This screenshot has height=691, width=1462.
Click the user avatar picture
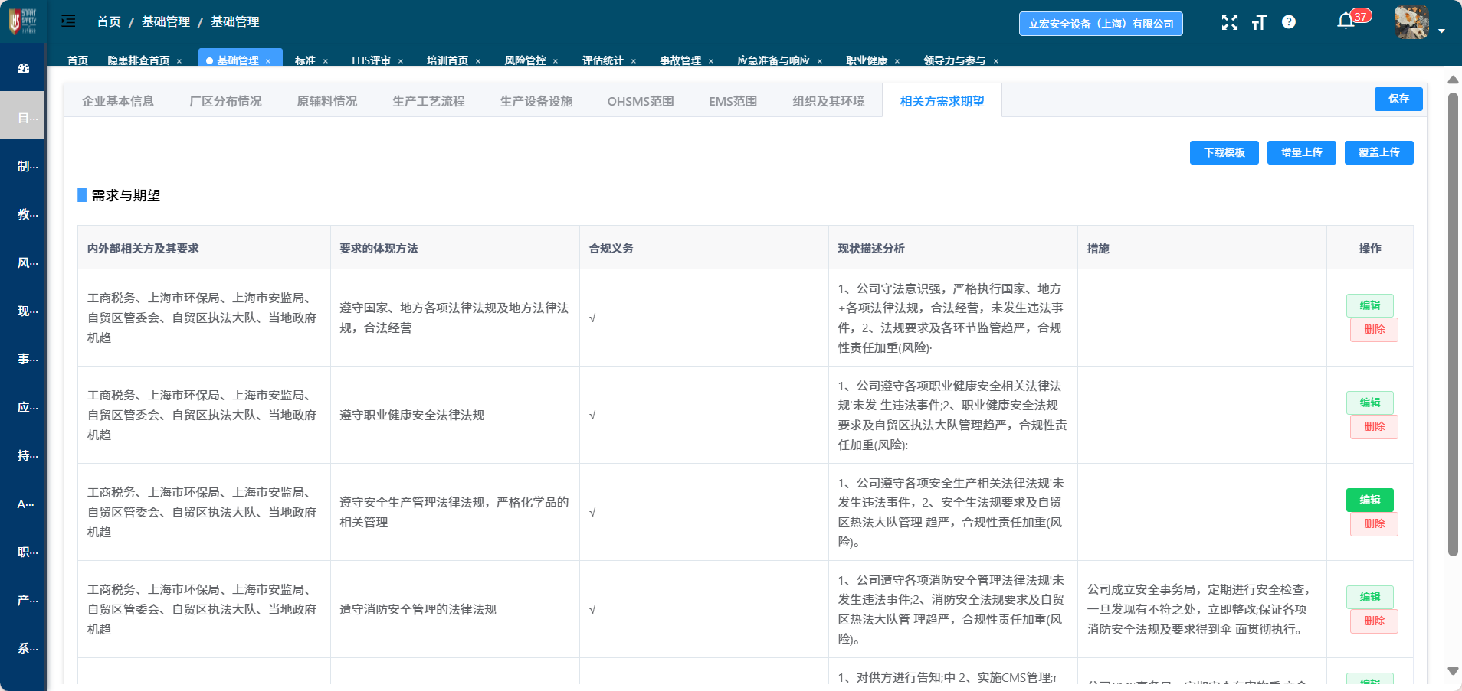coord(1411,21)
